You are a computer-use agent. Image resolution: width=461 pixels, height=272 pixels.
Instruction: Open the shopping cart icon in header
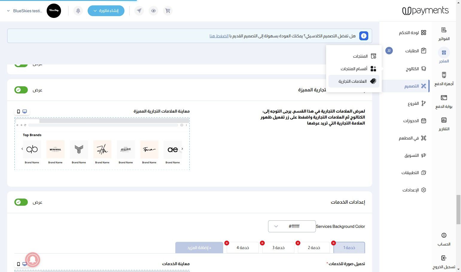(168, 11)
